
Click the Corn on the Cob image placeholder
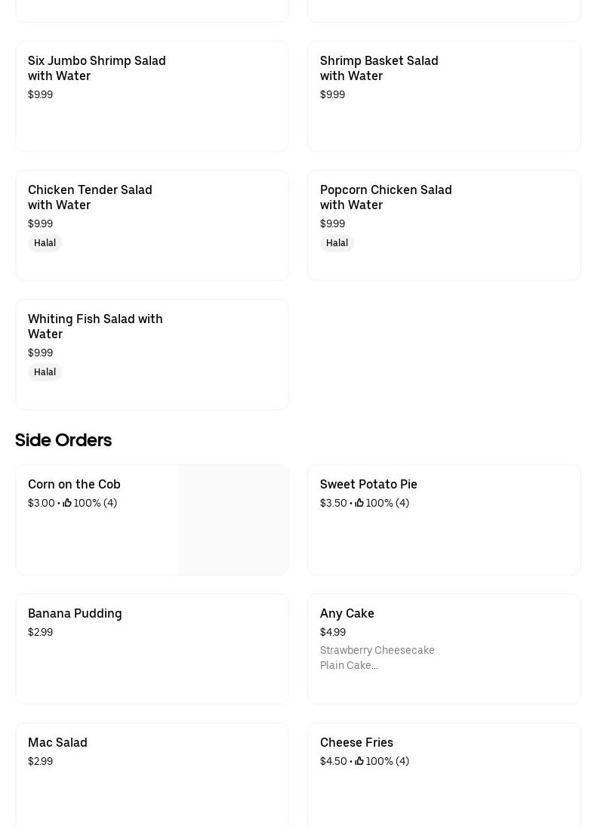tap(233, 519)
